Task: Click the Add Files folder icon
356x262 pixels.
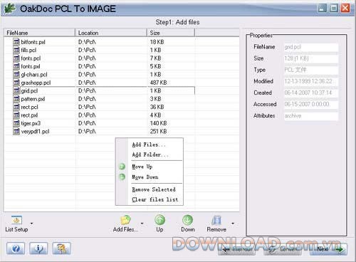Action: pos(125,220)
